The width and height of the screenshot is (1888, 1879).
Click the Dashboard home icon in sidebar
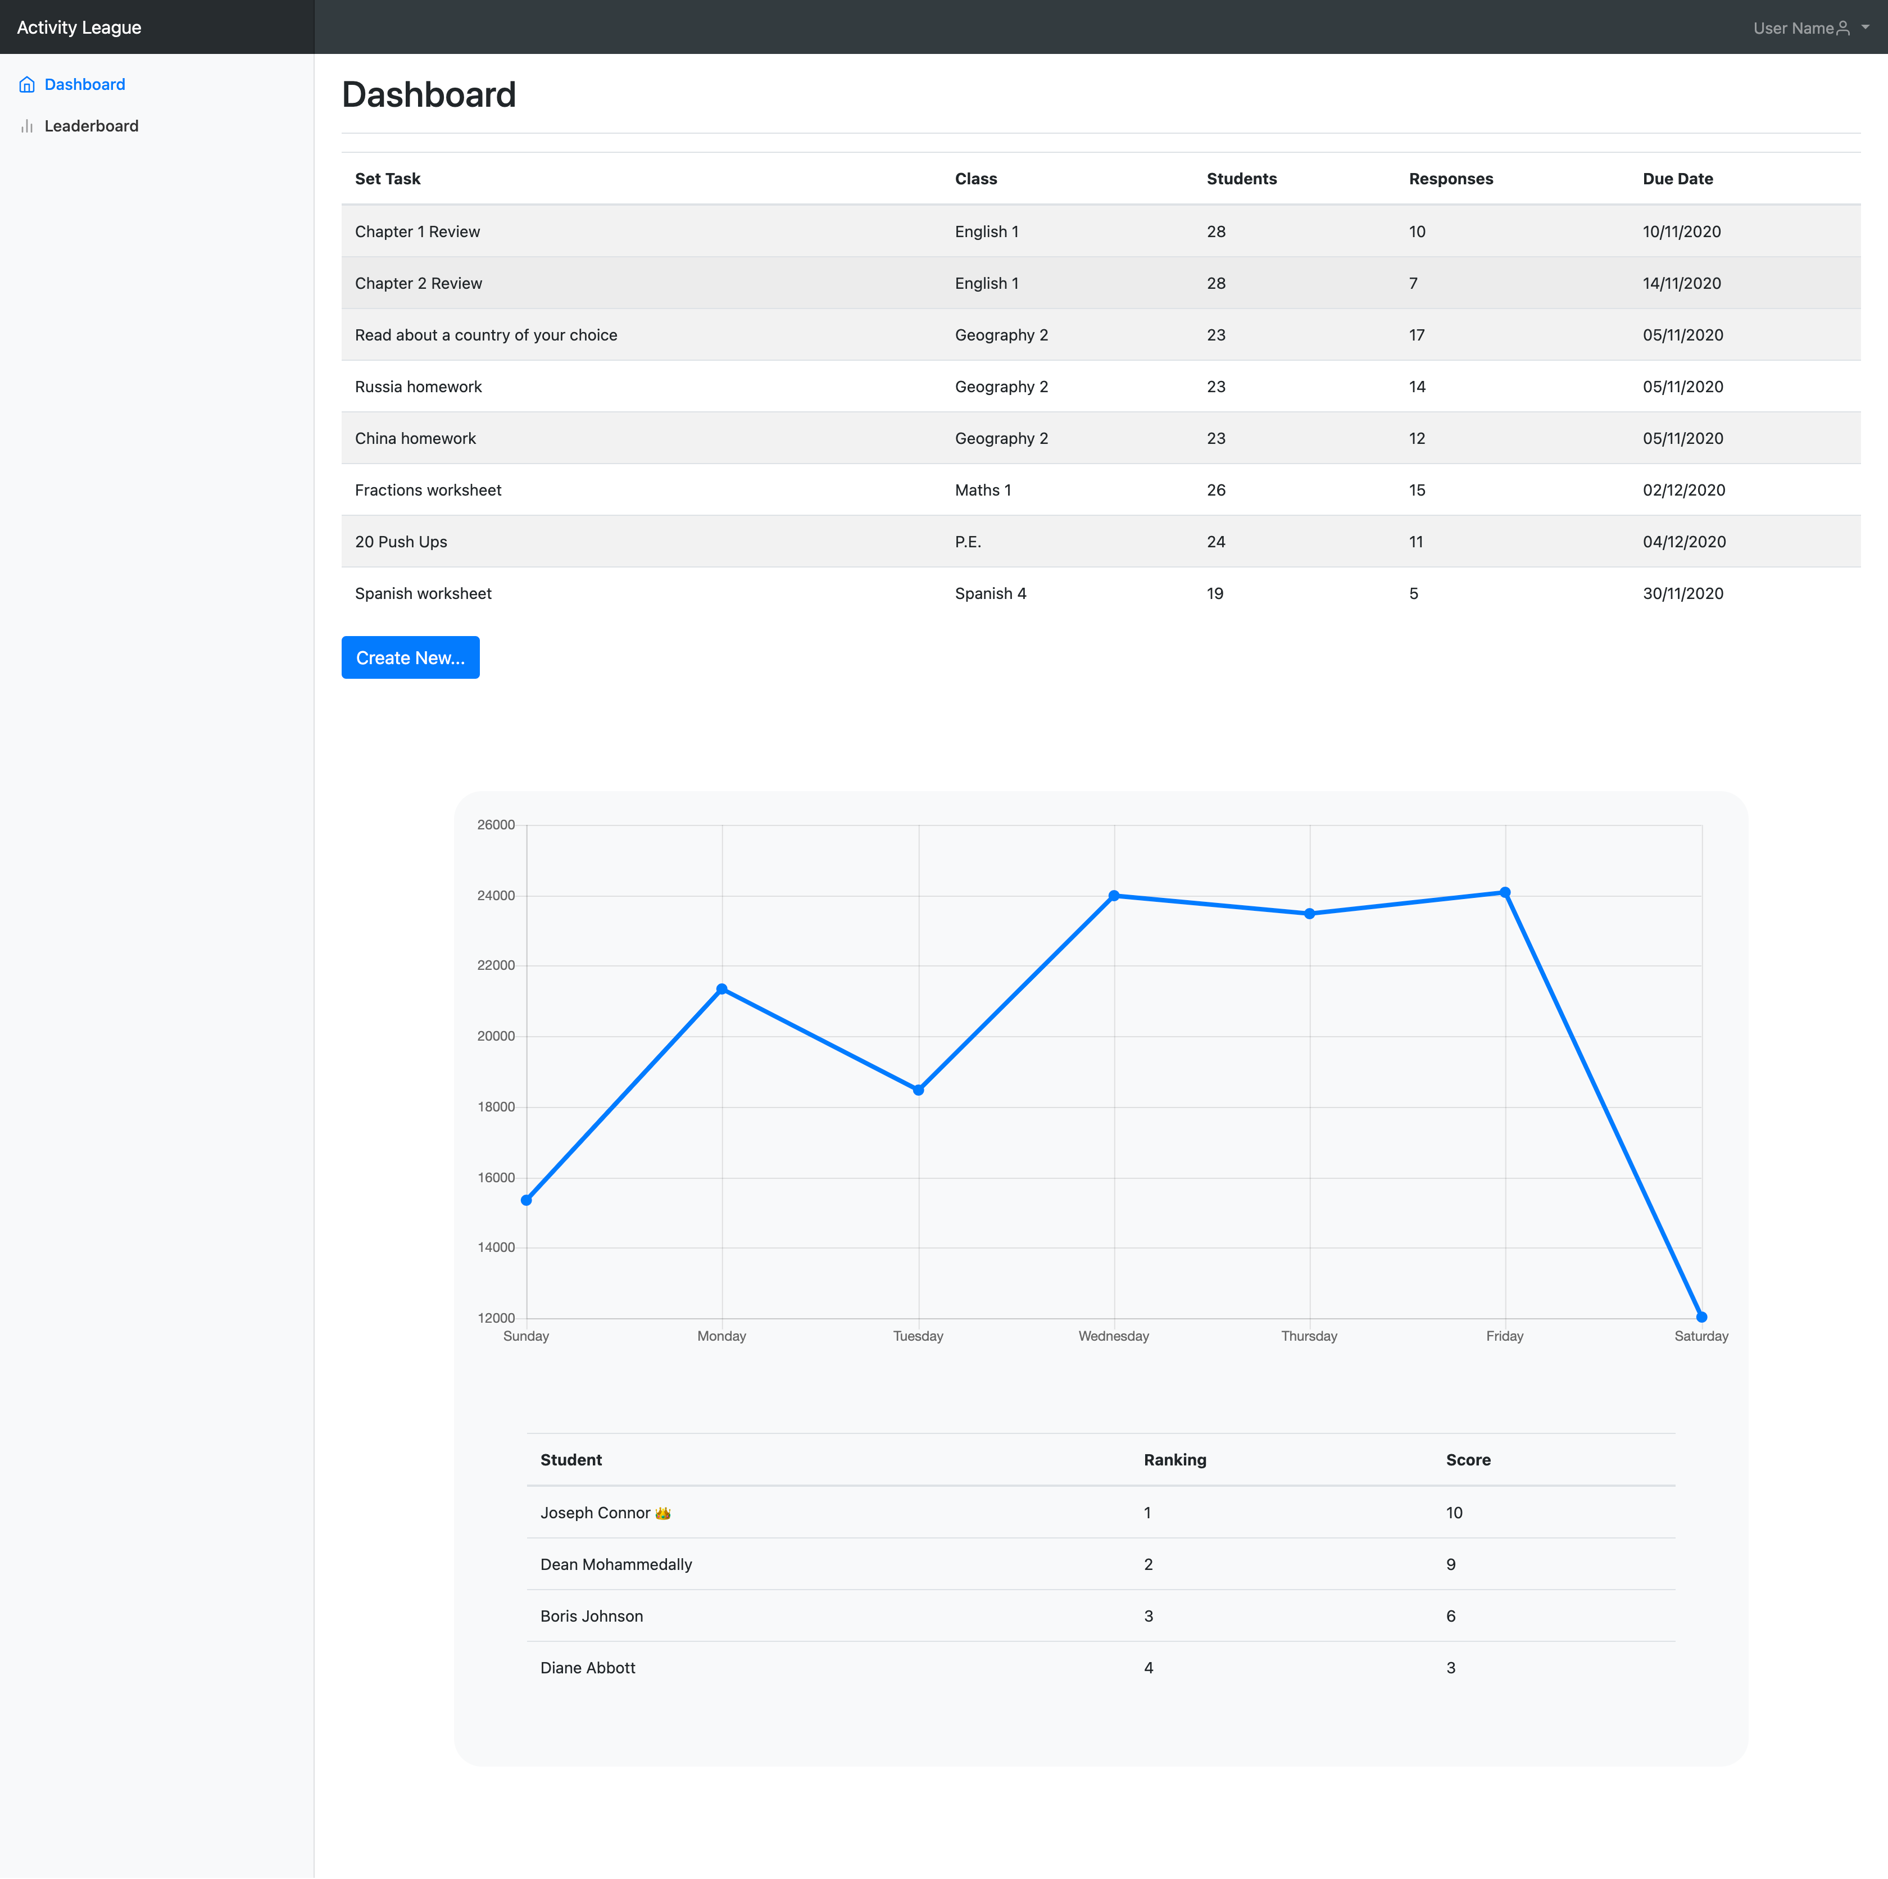pos(28,85)
